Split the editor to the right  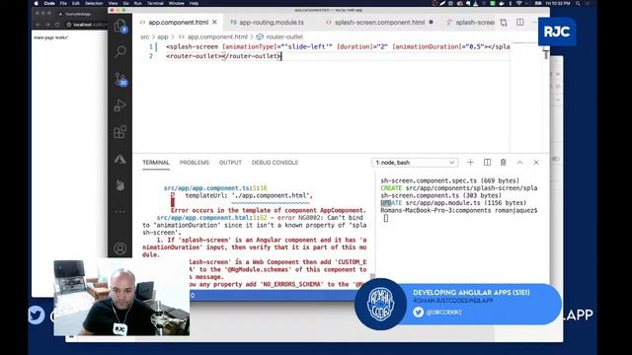point(520,23)
